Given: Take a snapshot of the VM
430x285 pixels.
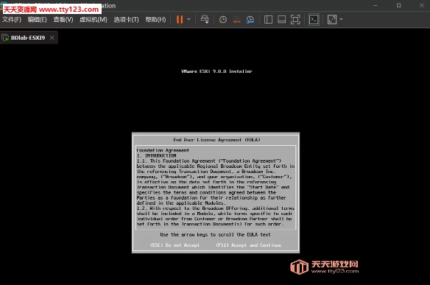Looking at the screenshot, I should point(222,19).
